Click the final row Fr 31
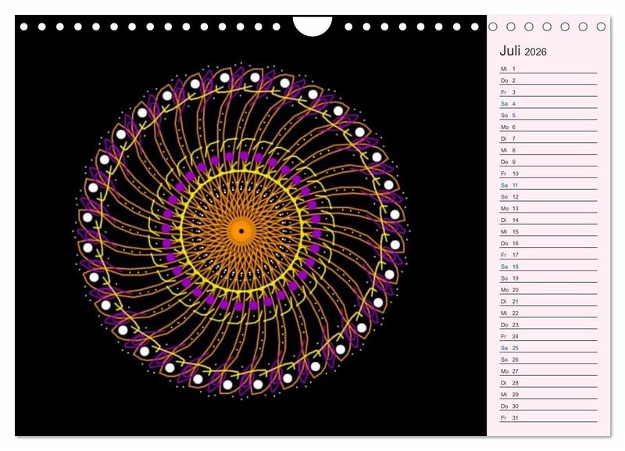 point(548,418)
